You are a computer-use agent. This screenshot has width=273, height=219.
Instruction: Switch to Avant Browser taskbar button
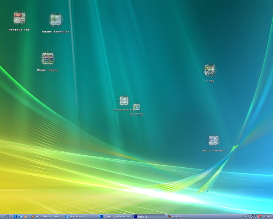coord(80,216)
